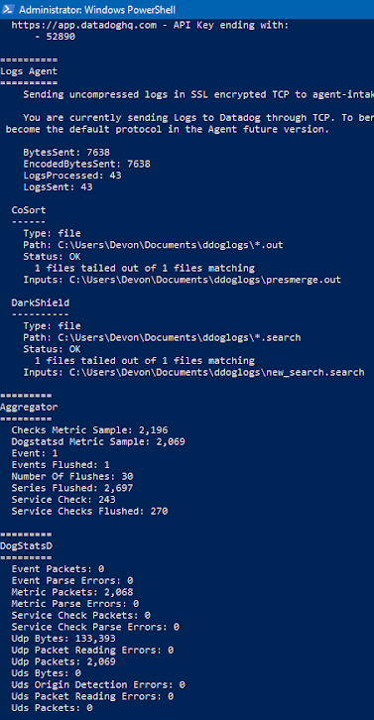Click the presmerge.out Inputs line
The width and height of the screenshot is (374, 720).
coord(183,280)
